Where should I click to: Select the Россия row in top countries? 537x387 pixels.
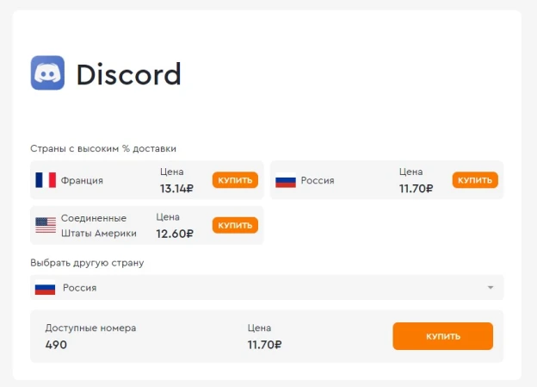point(387,180)
